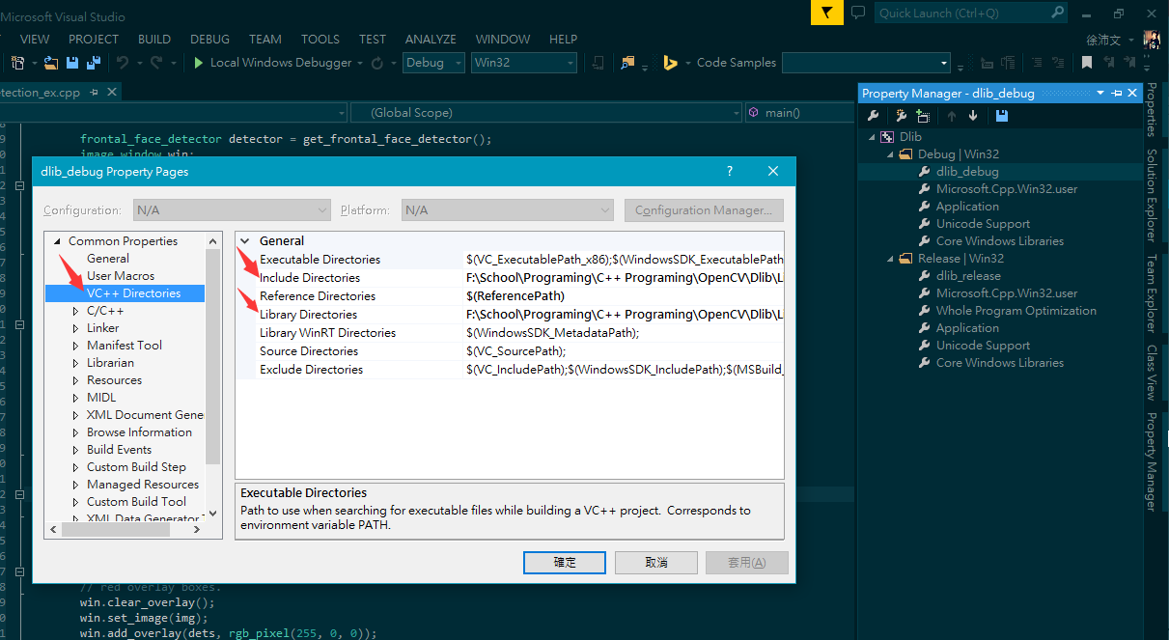Click Add New Project Property Sheet icon
This screenshot has height=640, width=1169.
click(900, 116)
